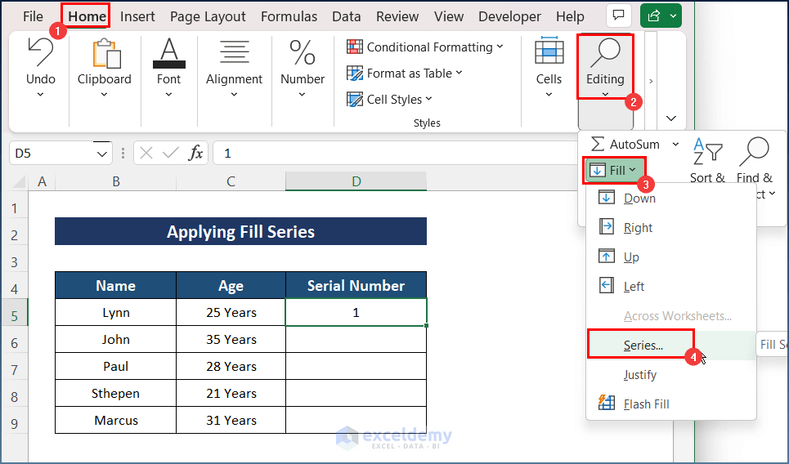Select column D header
This screenshot has height=464, width=789.
[356, 181]
